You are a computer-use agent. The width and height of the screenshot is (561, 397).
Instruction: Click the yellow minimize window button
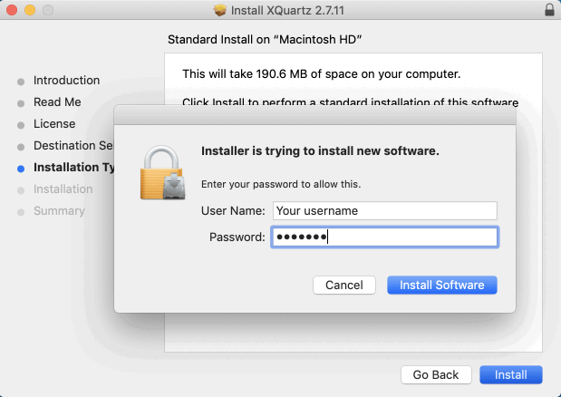click(x=30, y=10)
